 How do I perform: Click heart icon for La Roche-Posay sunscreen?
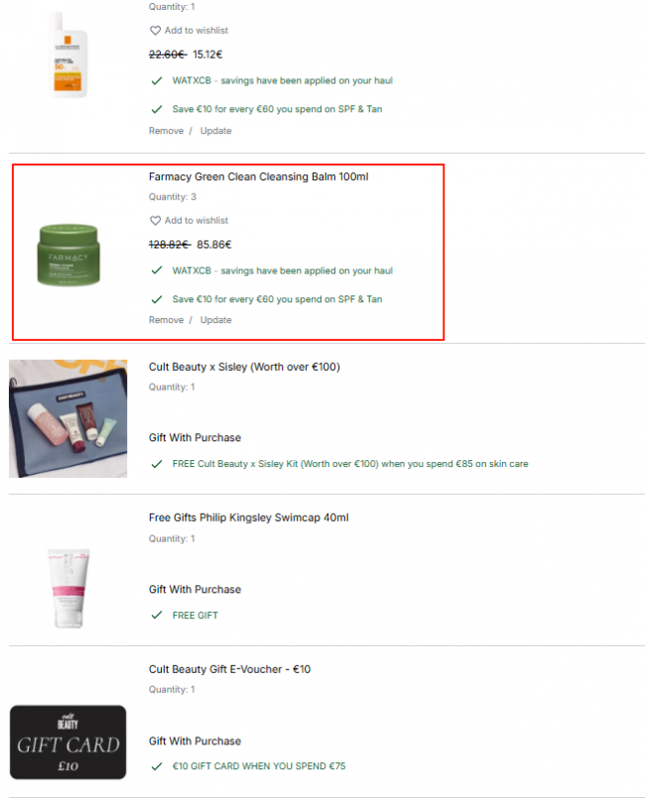pos(155,31)
